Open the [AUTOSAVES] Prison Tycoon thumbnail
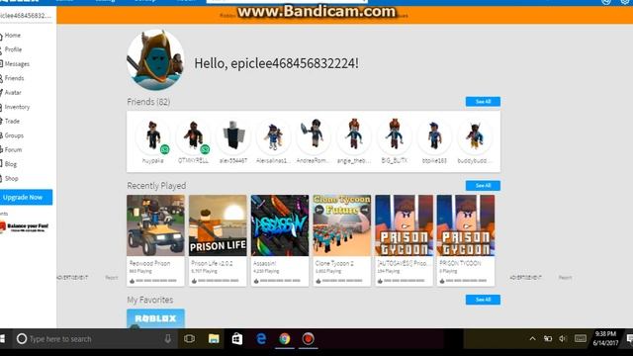633x356 pixels. 405,225
